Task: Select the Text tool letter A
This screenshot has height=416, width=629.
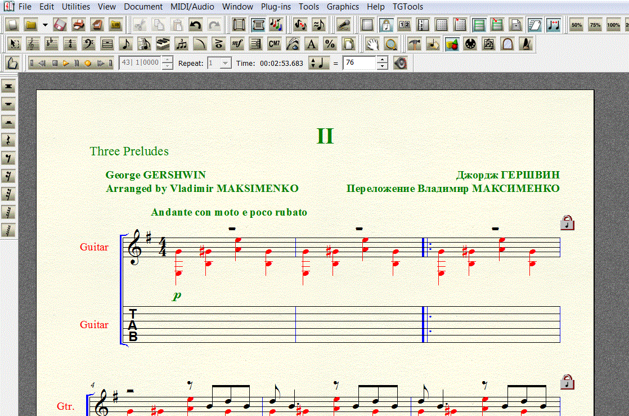Action: tap(311, 44)
